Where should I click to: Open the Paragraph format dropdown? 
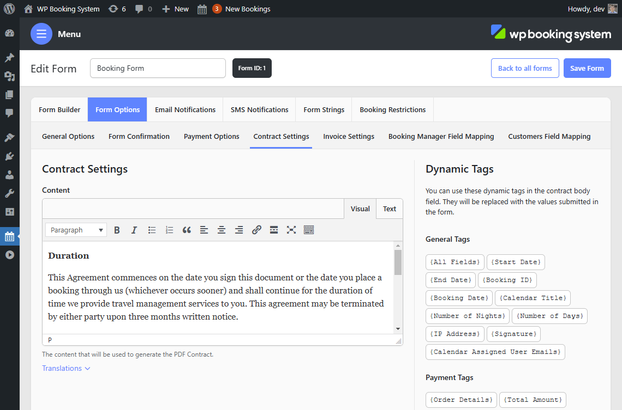[76, 230]
